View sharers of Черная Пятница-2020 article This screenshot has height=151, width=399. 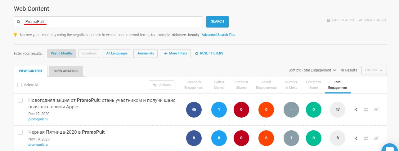coord(366,138)
